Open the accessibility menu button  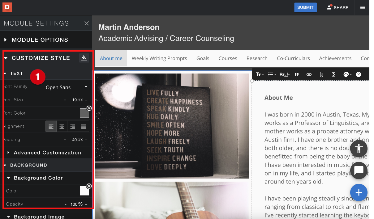(x=359, y=149)
